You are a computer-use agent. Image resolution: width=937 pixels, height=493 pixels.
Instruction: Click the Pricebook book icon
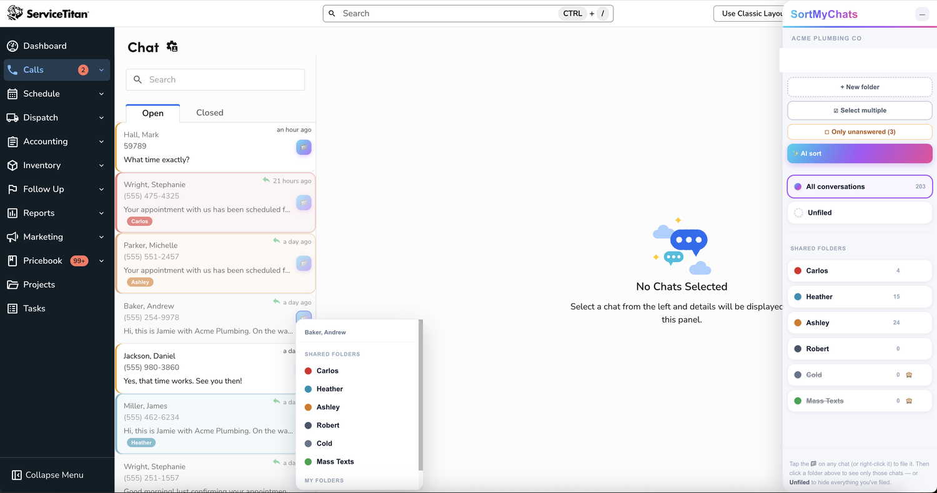pyautogui.click(x=12, y=261)
